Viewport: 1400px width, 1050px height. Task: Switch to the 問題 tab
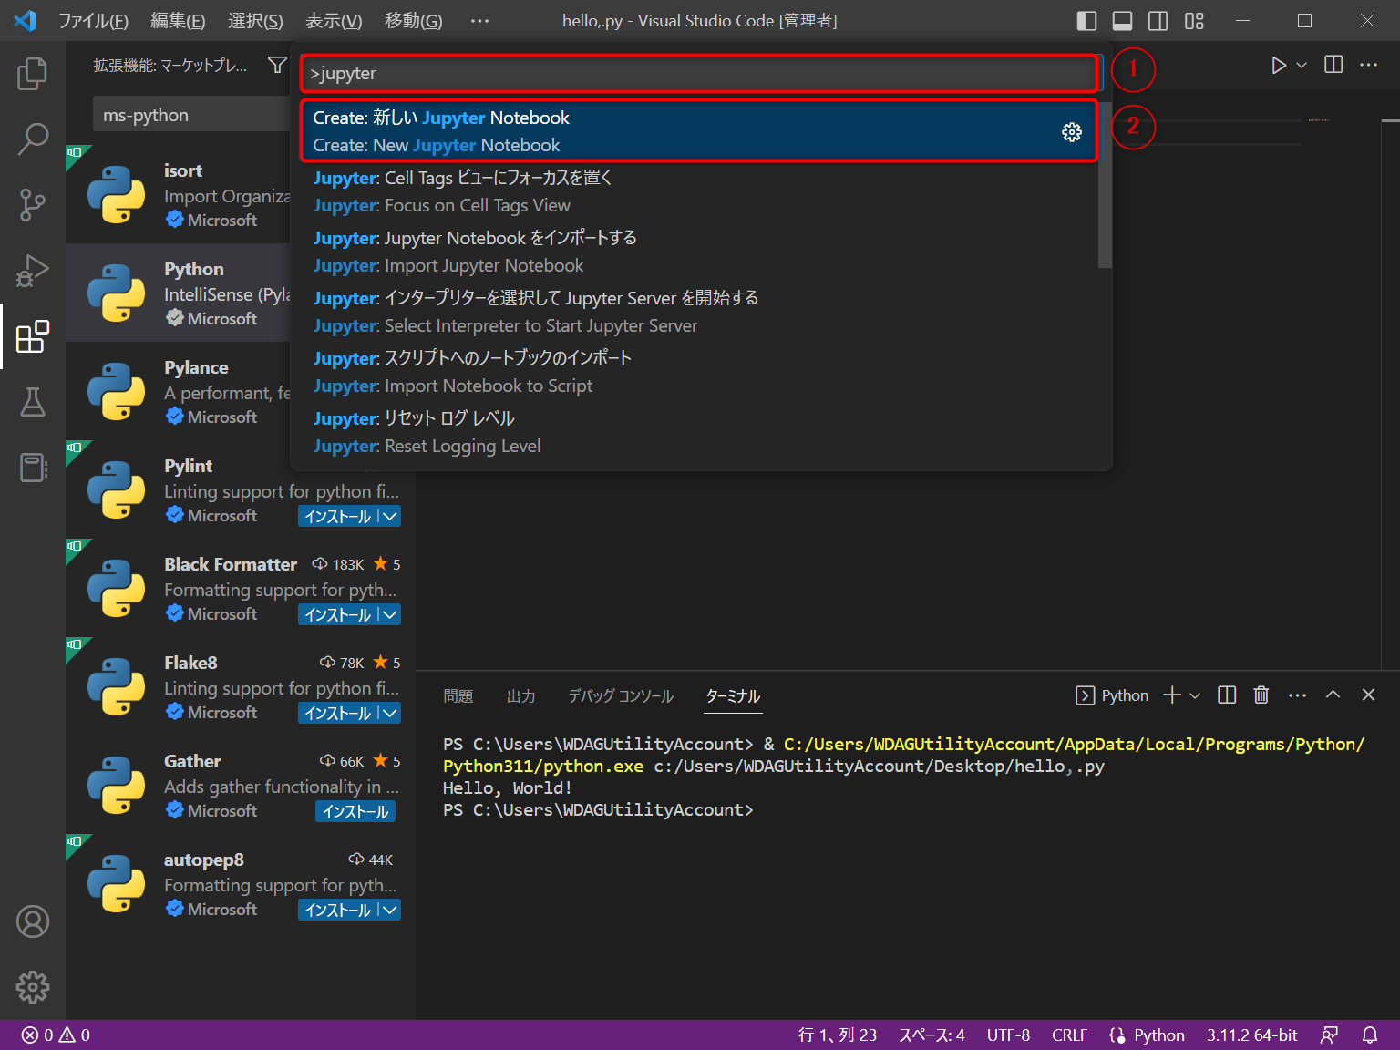tap(458, 696)
